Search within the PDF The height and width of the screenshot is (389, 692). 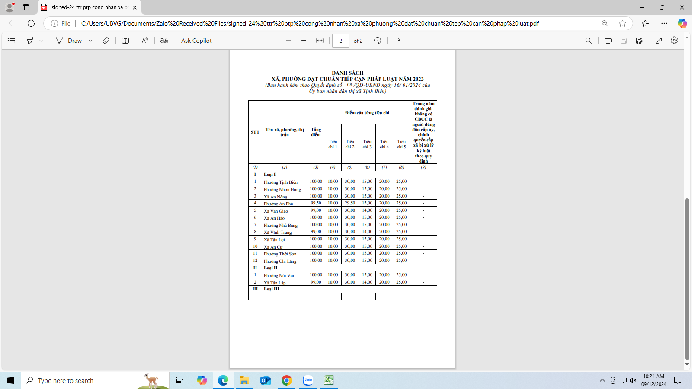pyautogui.click(x=589, y=41)
